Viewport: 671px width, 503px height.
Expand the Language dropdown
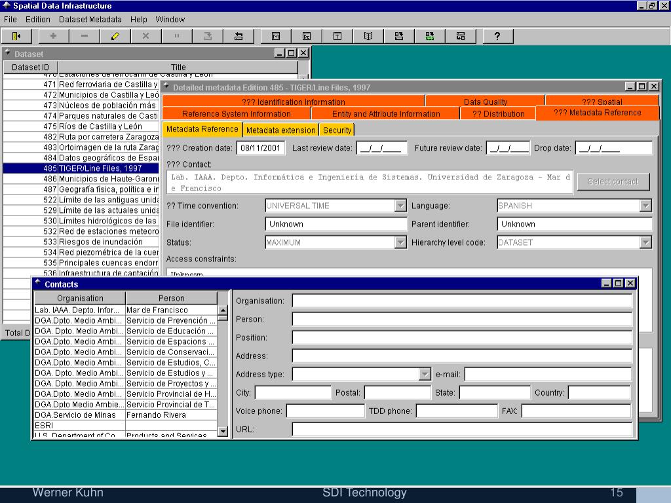point(645,206)
